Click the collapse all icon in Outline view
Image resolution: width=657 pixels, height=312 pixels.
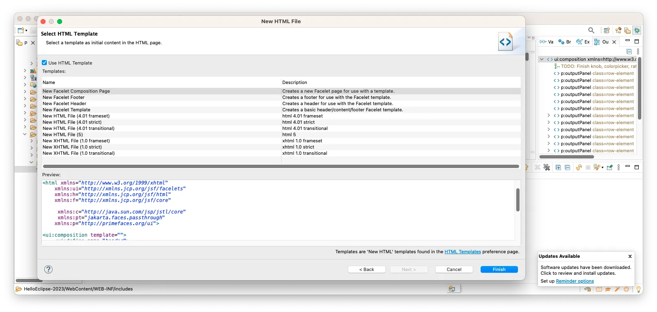pyautogui.click(x=629, y=51)
